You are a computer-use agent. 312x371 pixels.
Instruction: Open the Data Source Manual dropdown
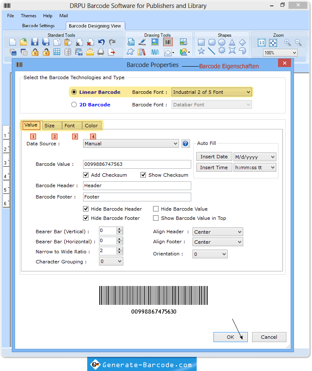coord(131,144)
